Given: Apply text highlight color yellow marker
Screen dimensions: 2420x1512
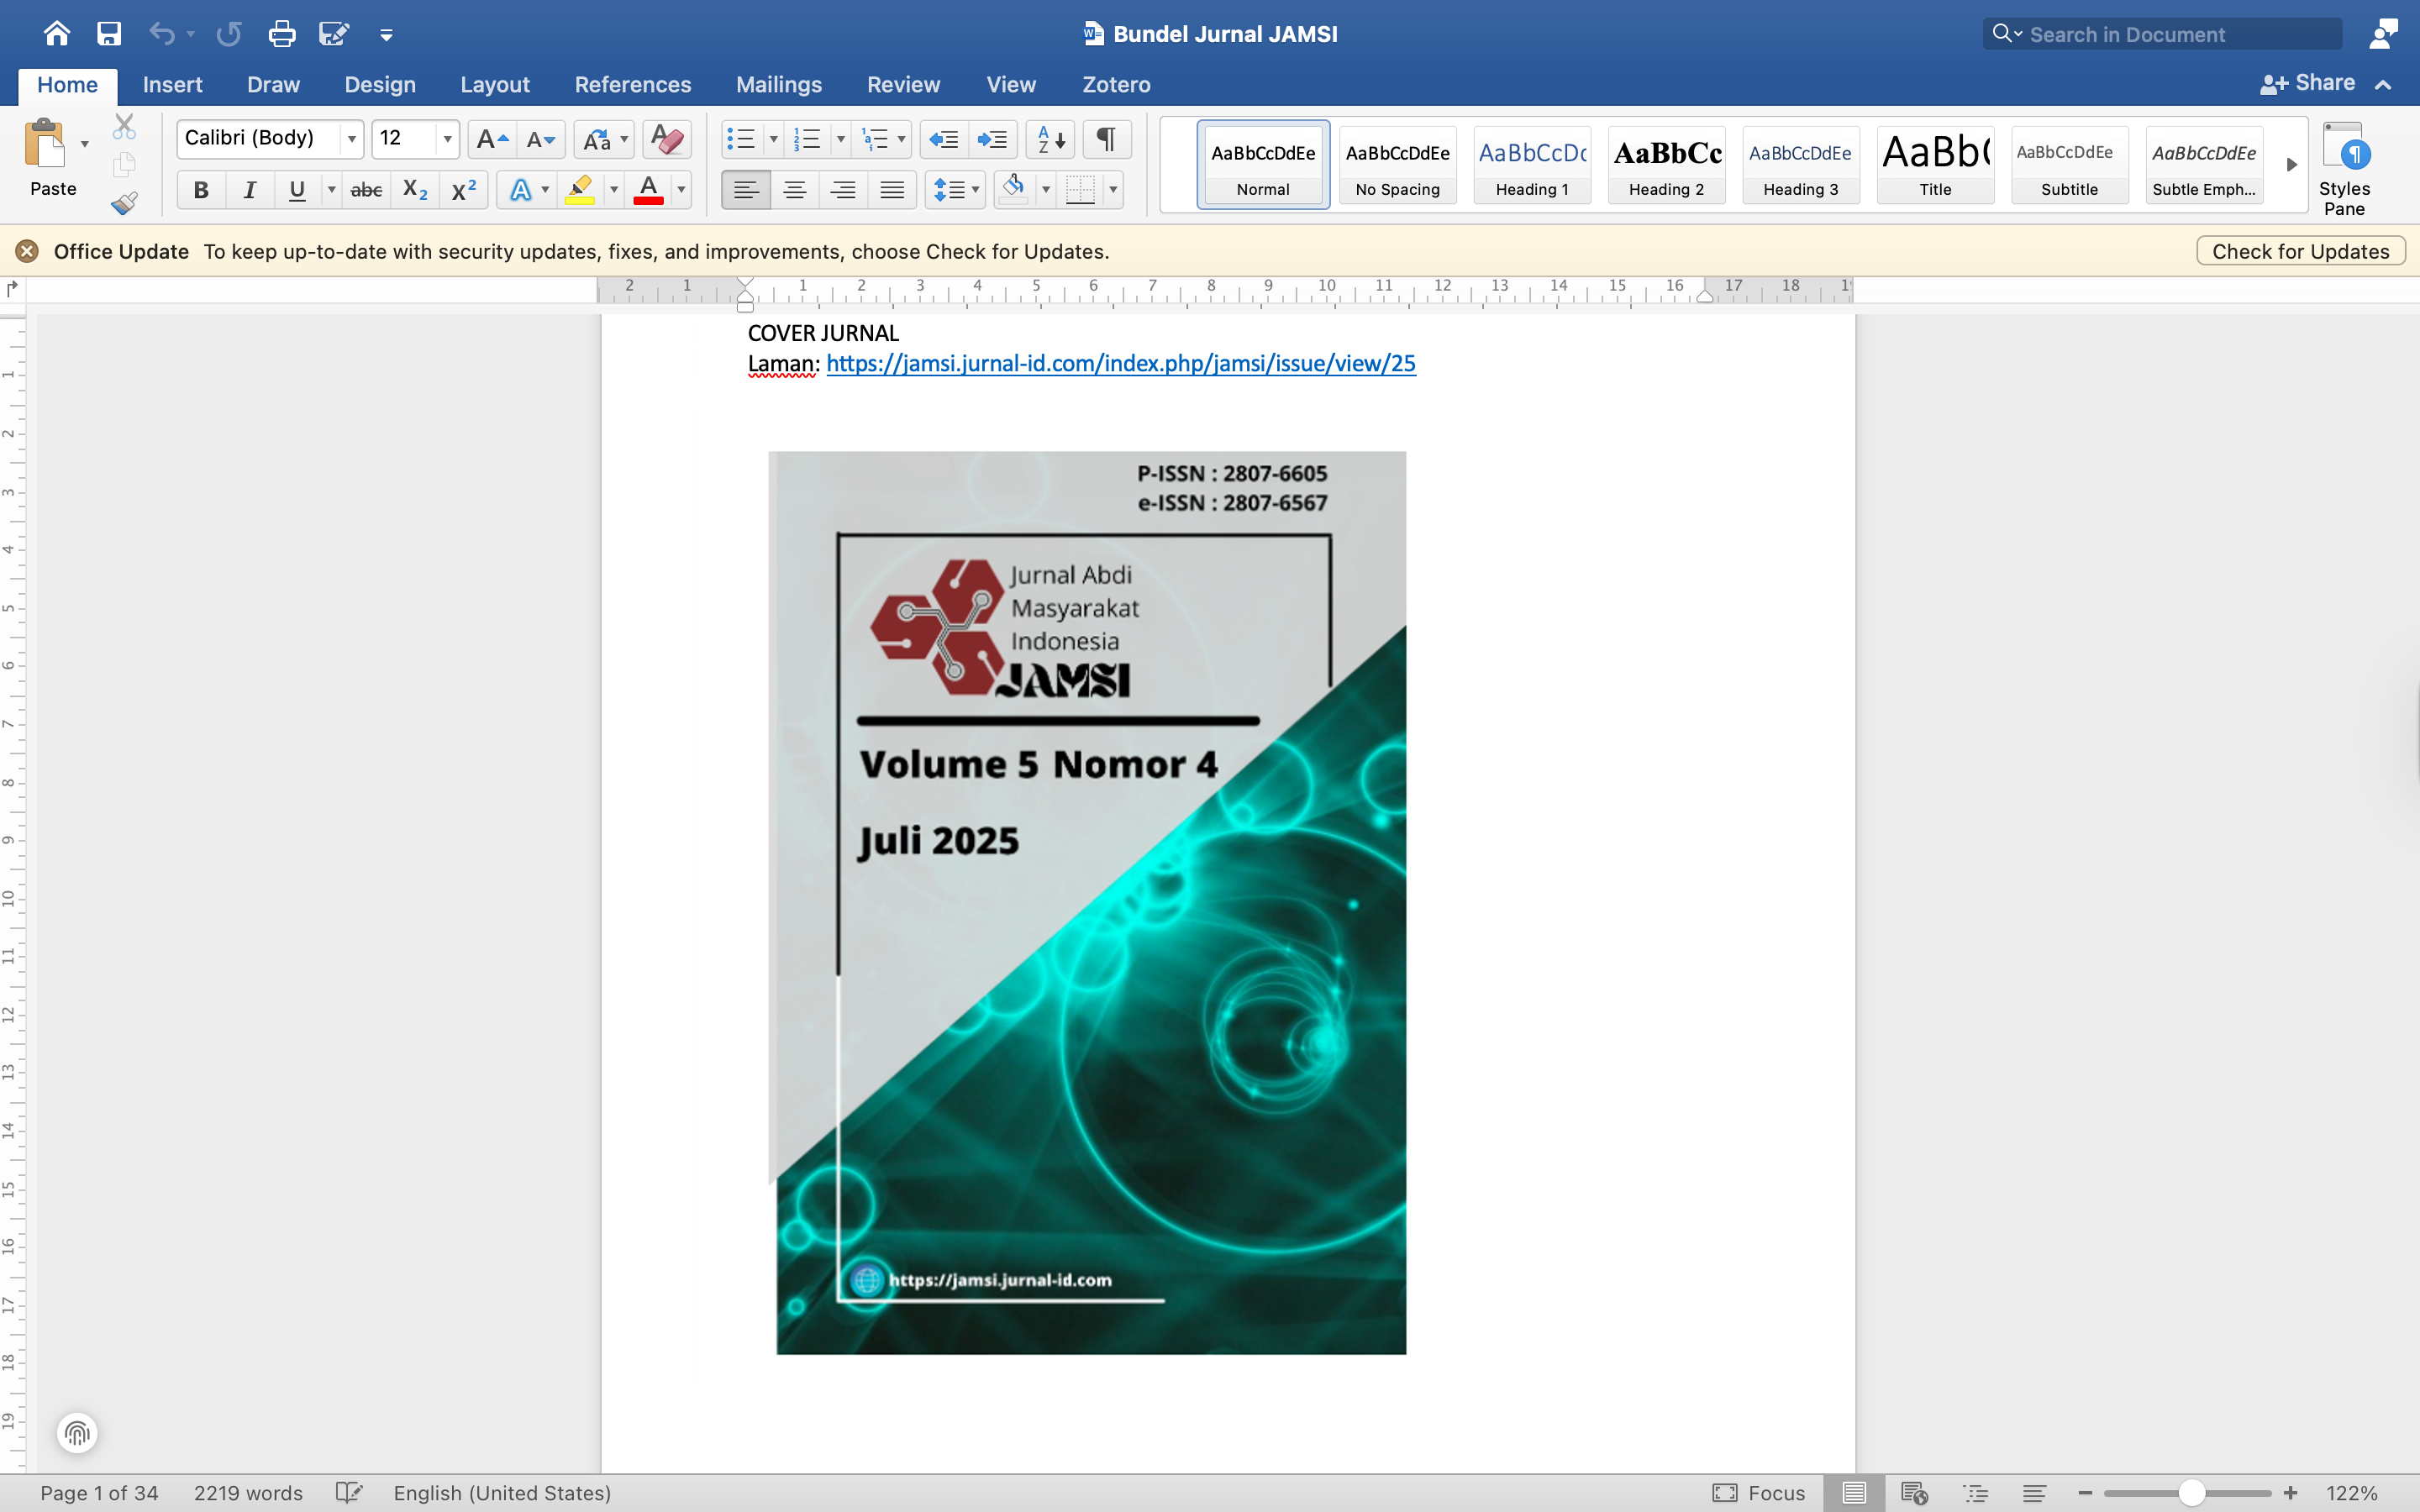Looking at the screenshot, I should pos(580,189).
